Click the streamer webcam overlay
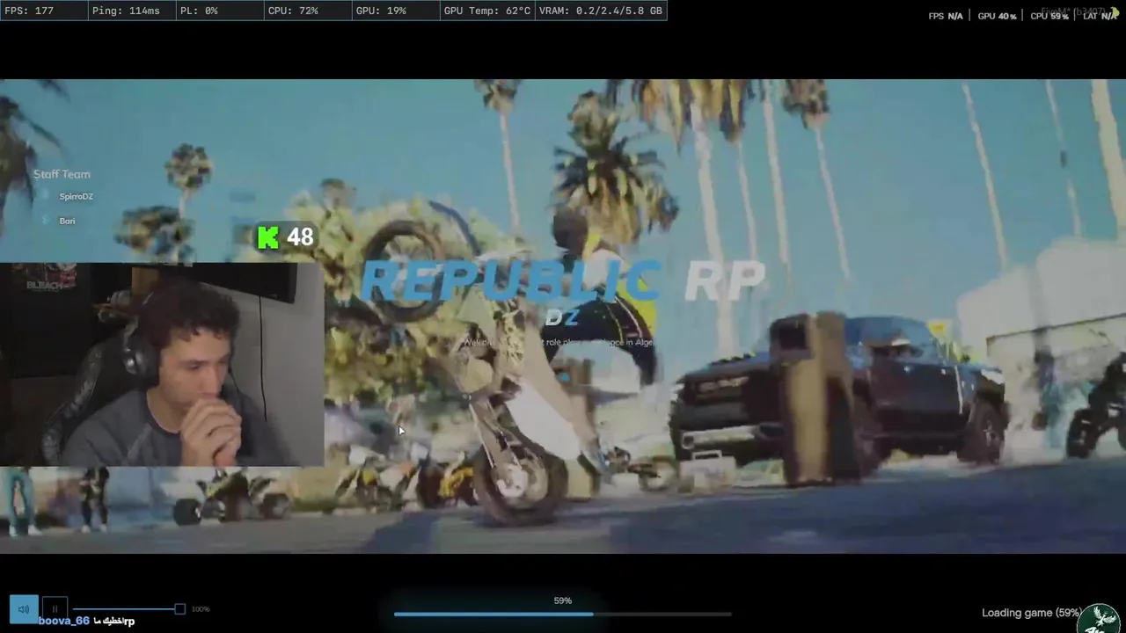This screenshot has height=633, width=1126. point(162,364)
